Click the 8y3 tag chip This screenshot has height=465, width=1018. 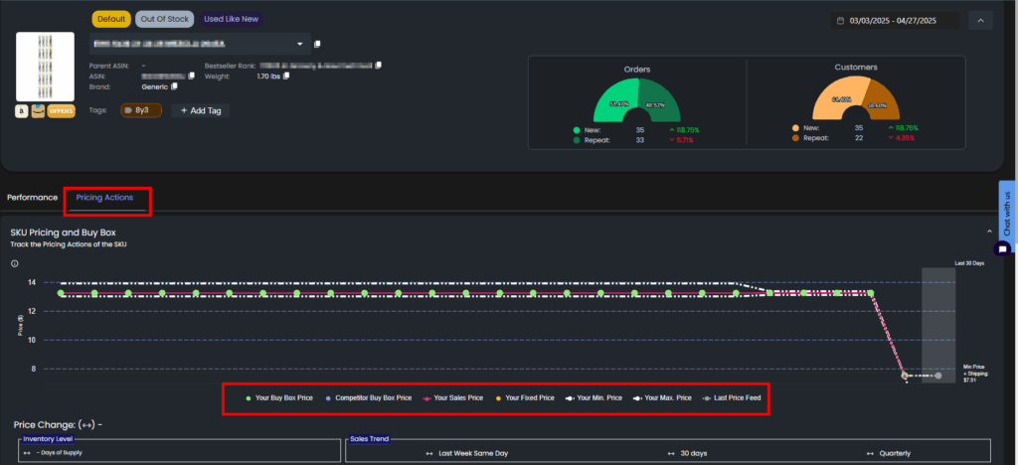(141, 111)
